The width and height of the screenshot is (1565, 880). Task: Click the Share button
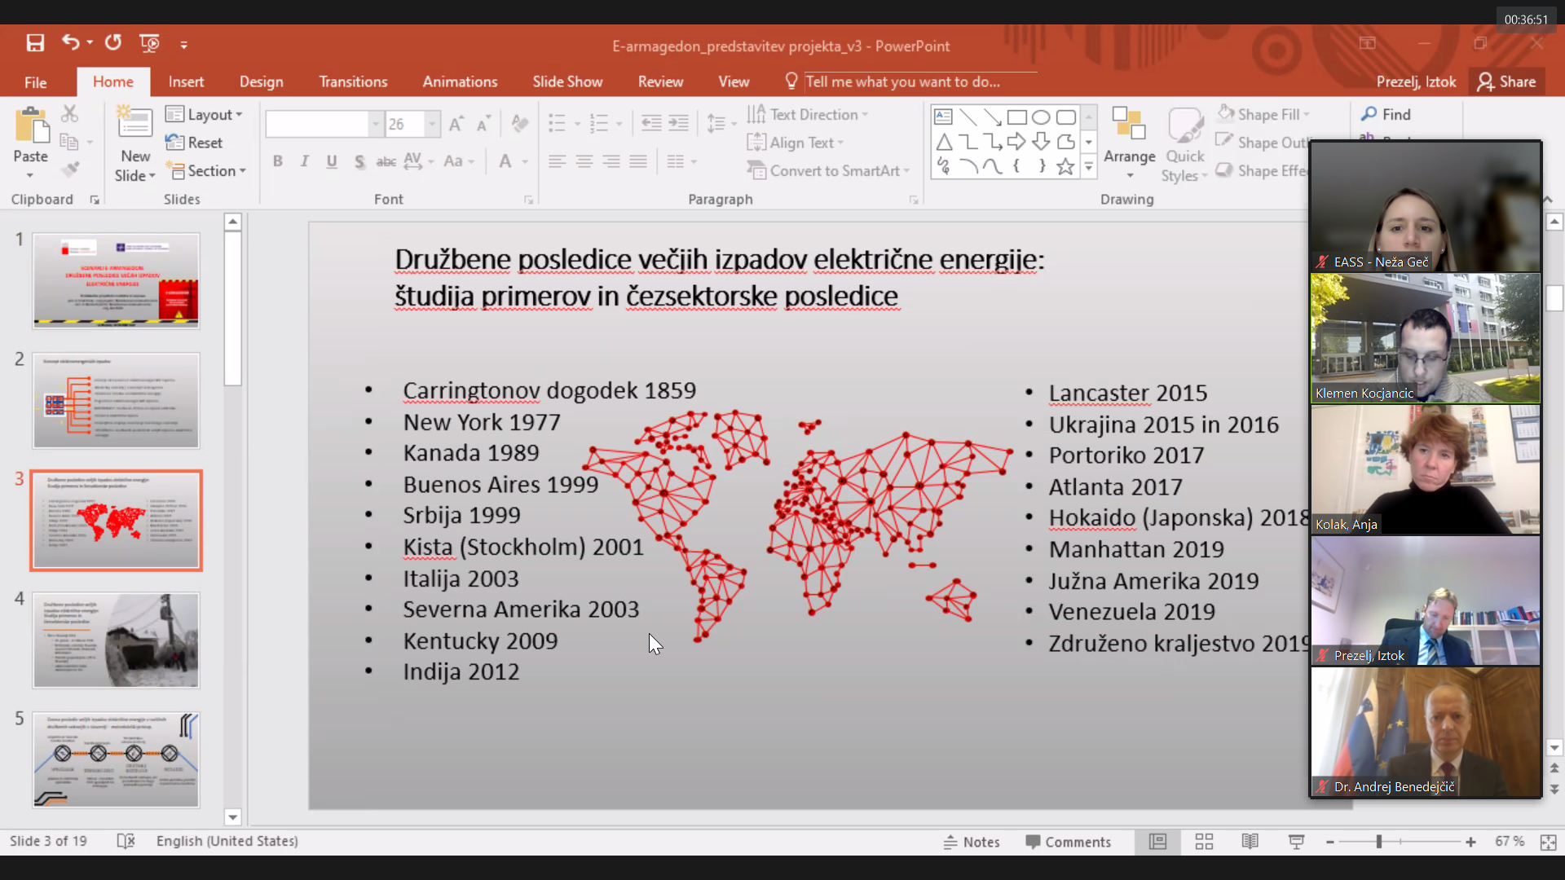pos(1507,81)
